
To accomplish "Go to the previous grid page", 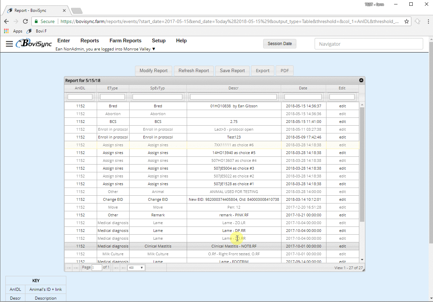I will point(75,268).
